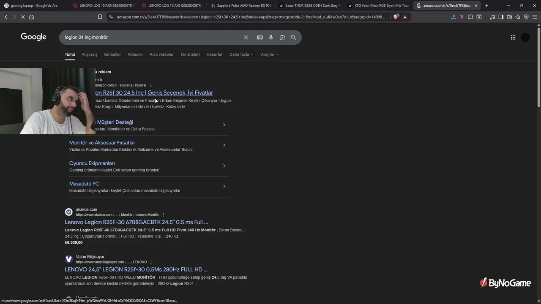Click the ₺6.539,00 price text
541x304 pixels.
click(x=74, y=242)
